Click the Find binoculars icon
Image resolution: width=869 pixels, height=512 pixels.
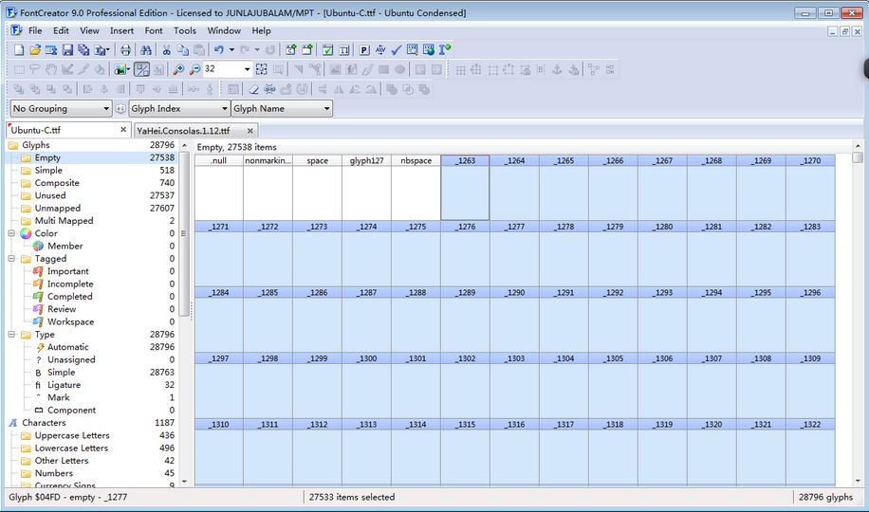(x=146, y=49)
